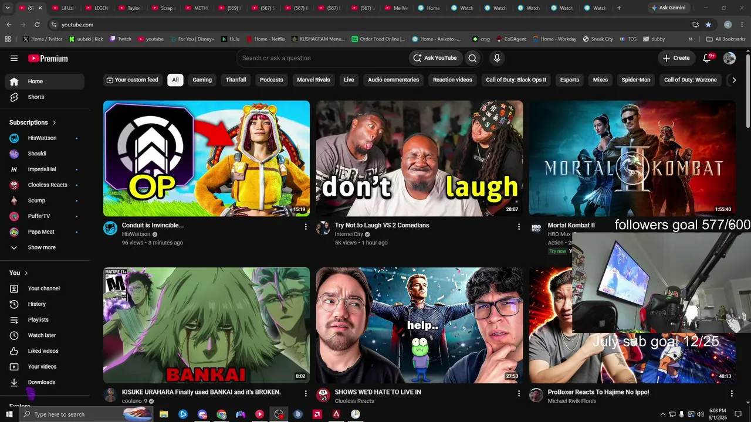Open the bookmarks overflow chevron

tap(691, 39)
